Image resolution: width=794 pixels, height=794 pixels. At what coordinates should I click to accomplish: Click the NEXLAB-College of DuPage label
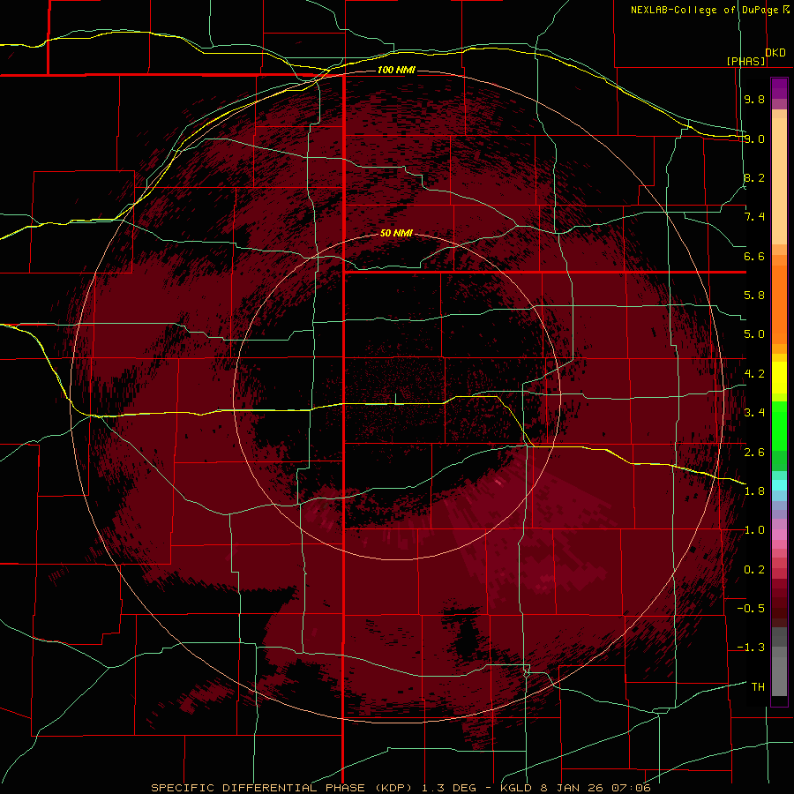click(704, 10)
